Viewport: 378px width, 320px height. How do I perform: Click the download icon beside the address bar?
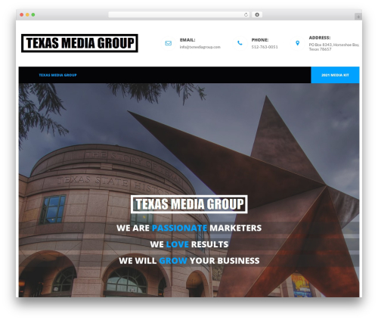[x=257, y=14]
